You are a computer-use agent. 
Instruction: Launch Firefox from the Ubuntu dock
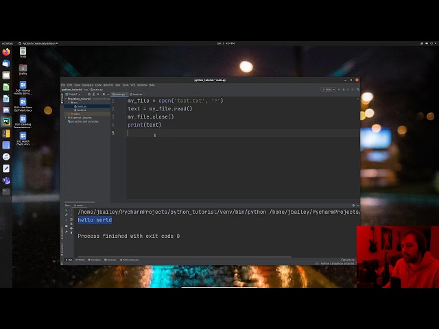point(6,52)
